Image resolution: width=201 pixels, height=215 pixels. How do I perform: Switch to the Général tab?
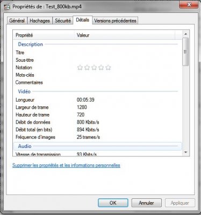[x=17, y=21]
